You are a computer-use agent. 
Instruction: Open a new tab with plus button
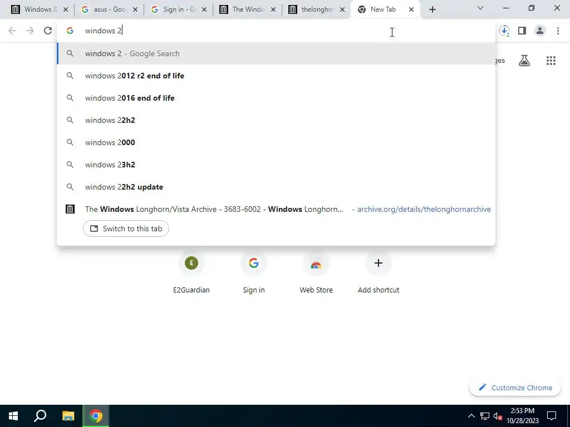coord(432,10)
